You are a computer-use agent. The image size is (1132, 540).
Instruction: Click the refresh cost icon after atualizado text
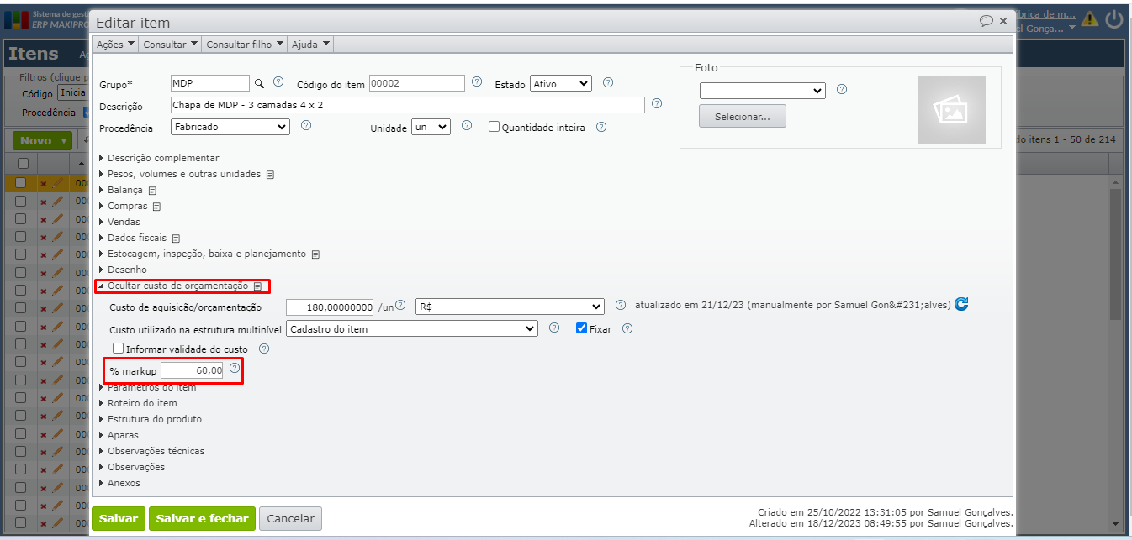(961, 304)
